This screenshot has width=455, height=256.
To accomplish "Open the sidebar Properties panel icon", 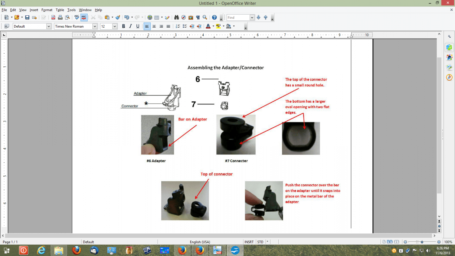I will pos(449,47).
